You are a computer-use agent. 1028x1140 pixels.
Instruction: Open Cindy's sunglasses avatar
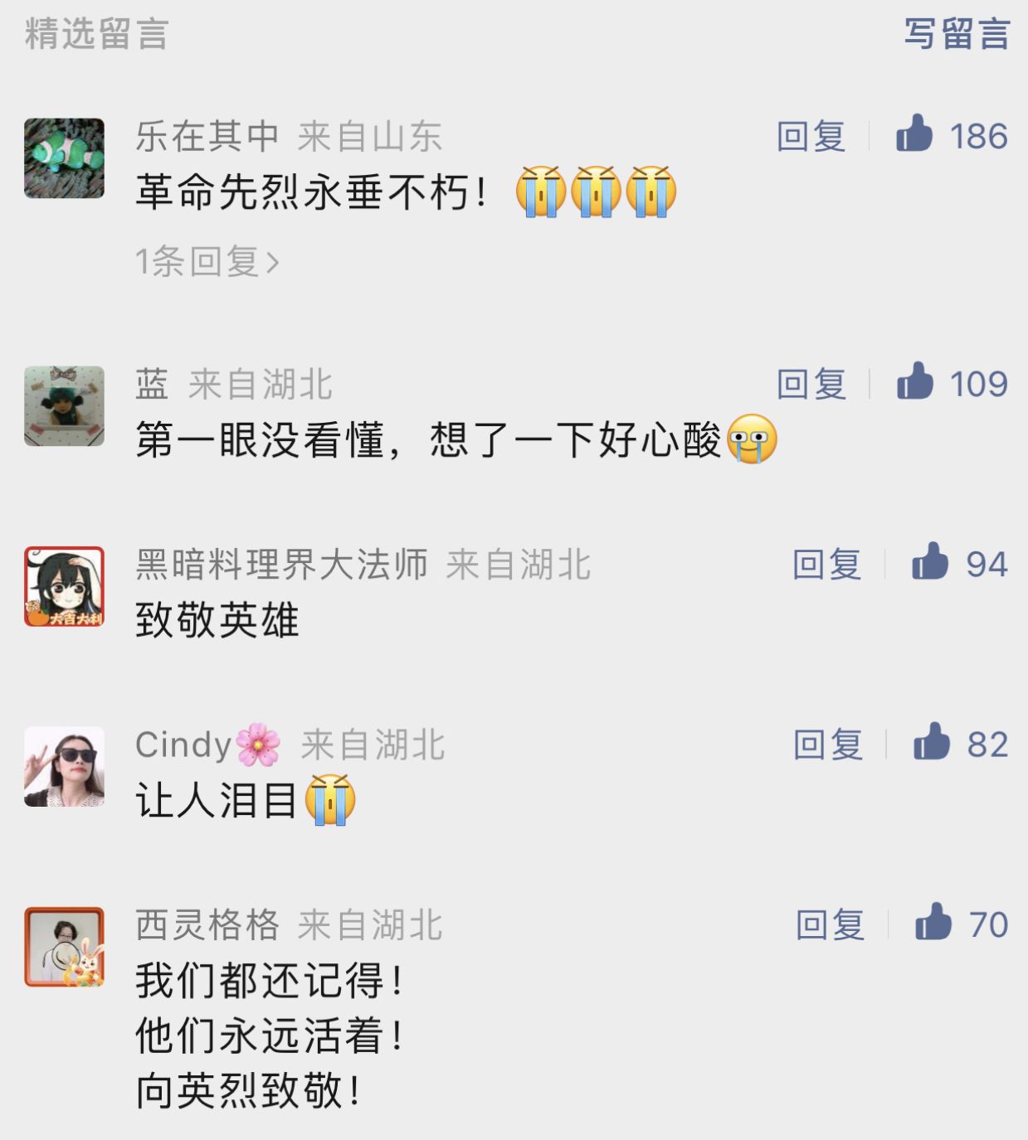64,767
